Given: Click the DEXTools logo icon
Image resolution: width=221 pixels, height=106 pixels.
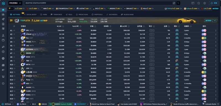Looking at the screenshot, I should tap(3, 3).
